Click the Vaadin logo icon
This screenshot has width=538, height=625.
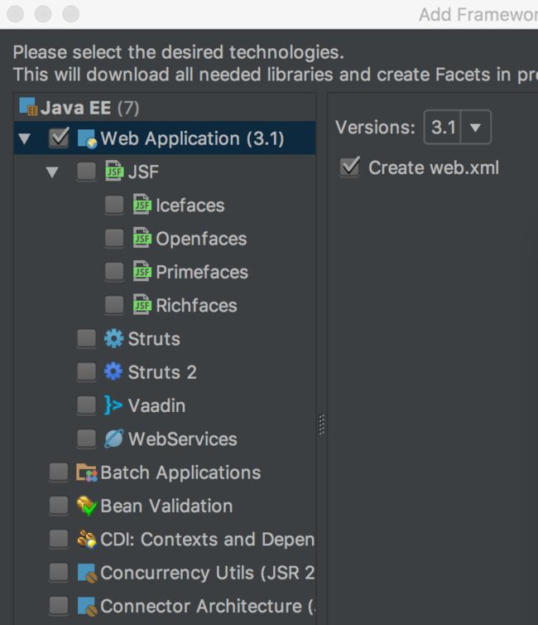tap(113, 405)
